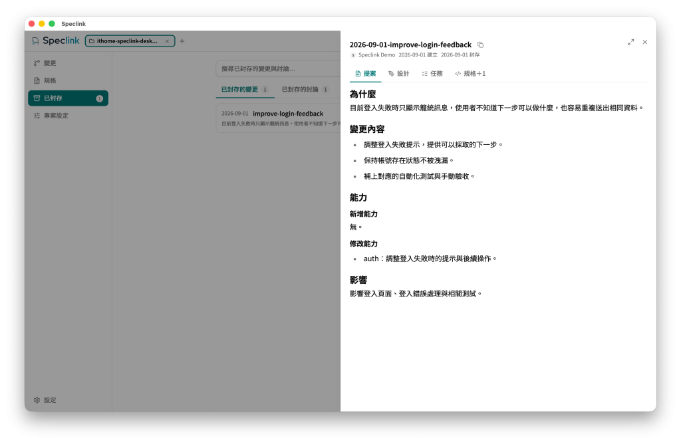The height and width of the screenshot is (444, 681).
Task: Go to 變更 in the sidebar
Action: pyautogui.click(x=68, y=63)
